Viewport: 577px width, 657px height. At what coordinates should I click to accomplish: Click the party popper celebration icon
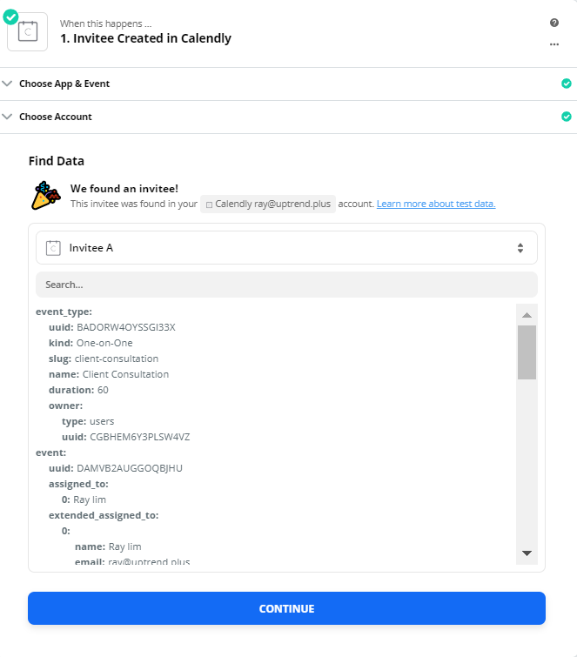point(45,196)
